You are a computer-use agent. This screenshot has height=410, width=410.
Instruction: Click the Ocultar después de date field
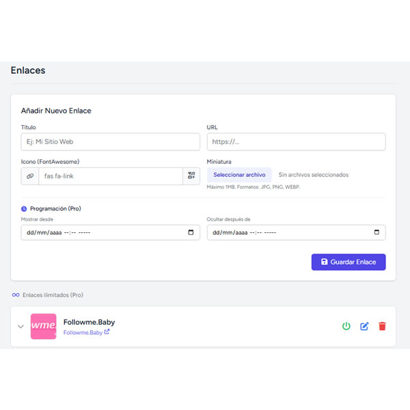[287, 232]
